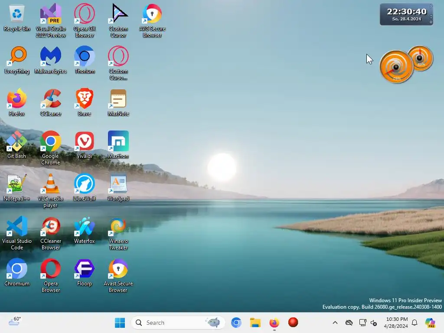Expand the hidden system tray icons

335,323
